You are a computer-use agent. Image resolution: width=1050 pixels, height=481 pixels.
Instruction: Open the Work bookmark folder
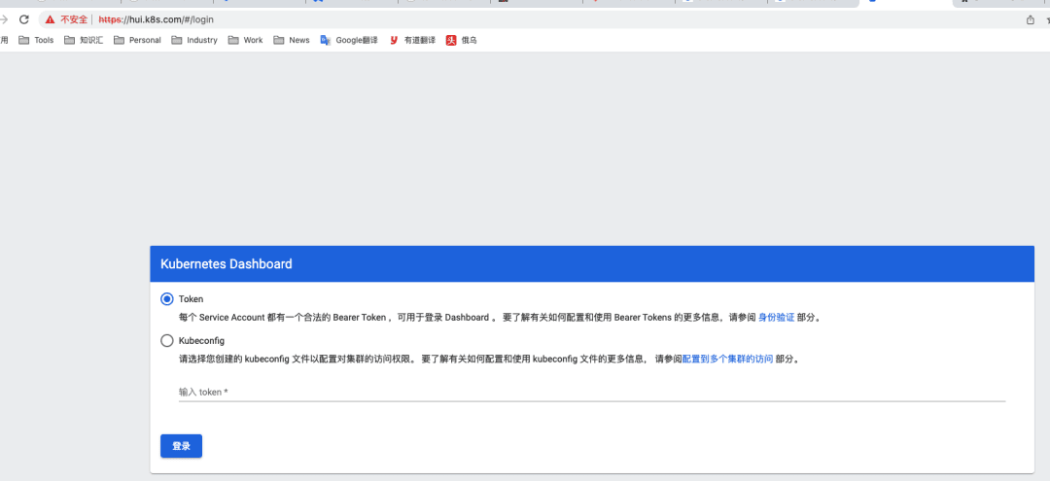coord(246,40)
